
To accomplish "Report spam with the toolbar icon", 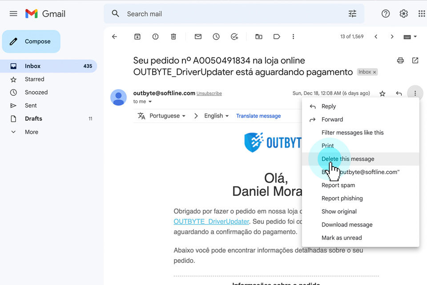I will [155, 37].
